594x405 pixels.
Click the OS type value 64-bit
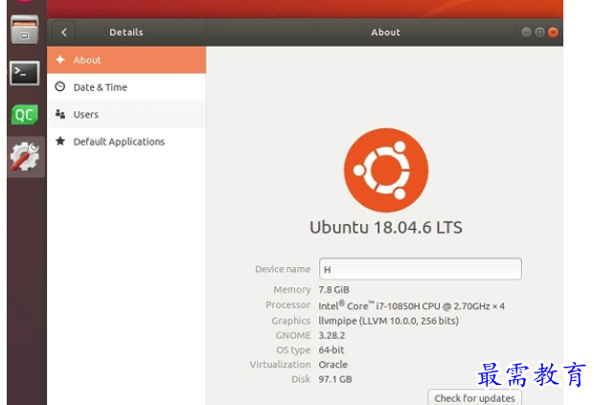(x=331, y=350)
